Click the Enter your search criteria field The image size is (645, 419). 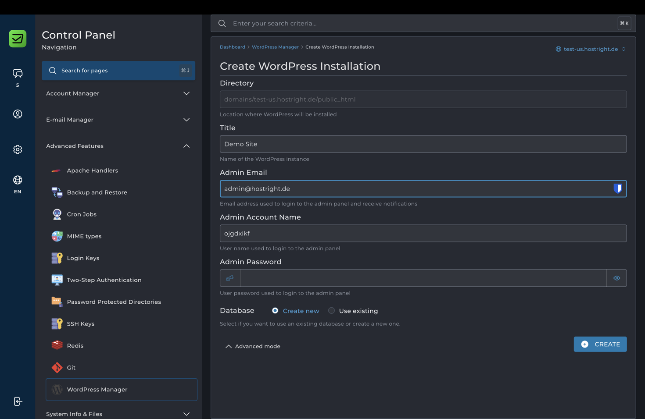tap(423, 23)
